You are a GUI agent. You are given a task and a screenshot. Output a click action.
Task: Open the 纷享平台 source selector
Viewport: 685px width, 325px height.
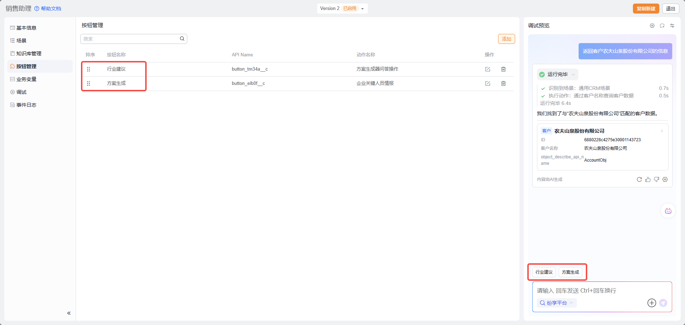557,303
